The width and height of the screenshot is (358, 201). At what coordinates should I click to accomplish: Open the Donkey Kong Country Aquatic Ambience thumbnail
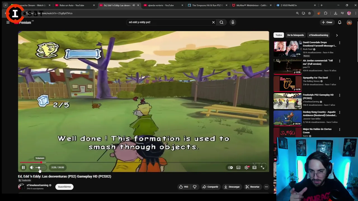[x=288, y=118]
